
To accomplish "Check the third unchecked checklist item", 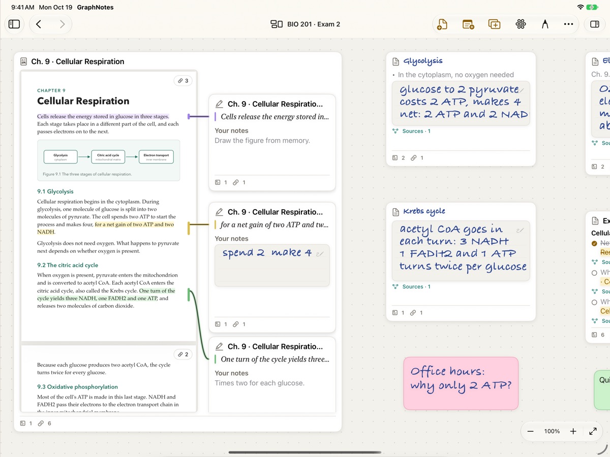I will [595, 302].
